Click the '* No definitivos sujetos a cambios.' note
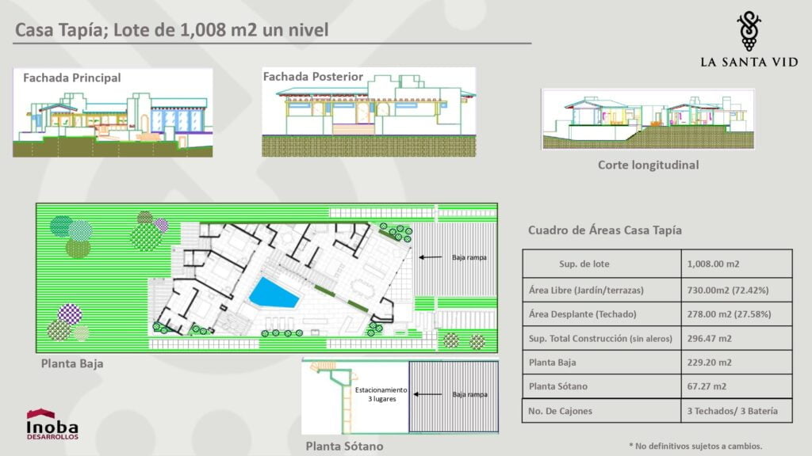This screenshot has width=812, height=456. click(x=695, y=446)
